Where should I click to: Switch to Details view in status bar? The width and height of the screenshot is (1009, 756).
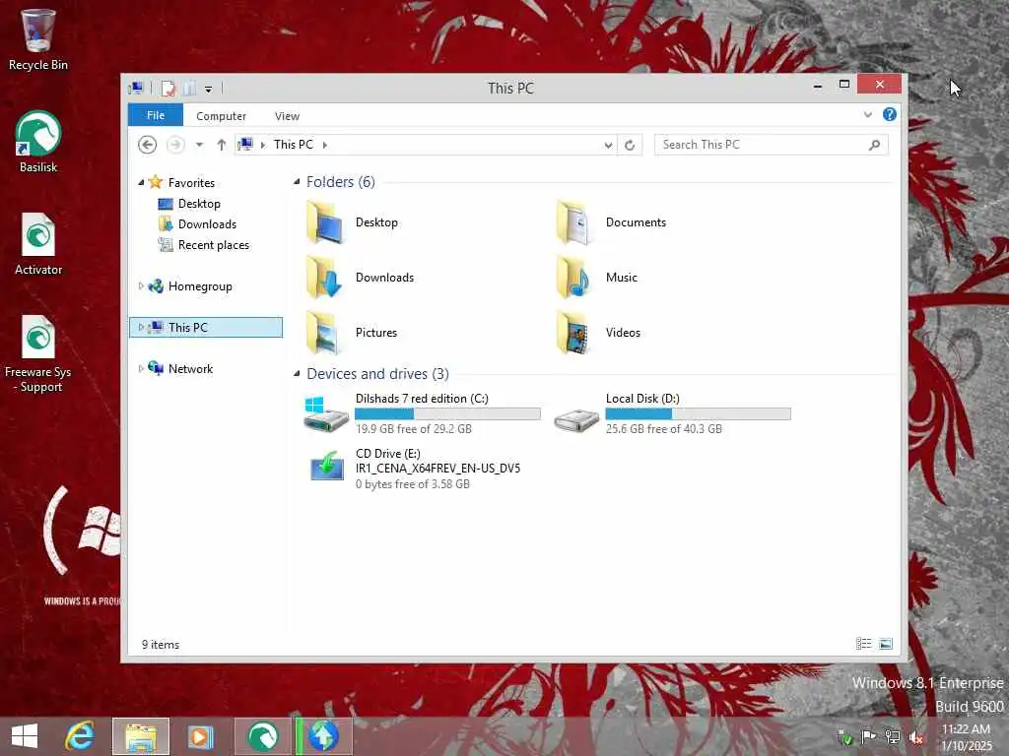click(x=863, y=644)
